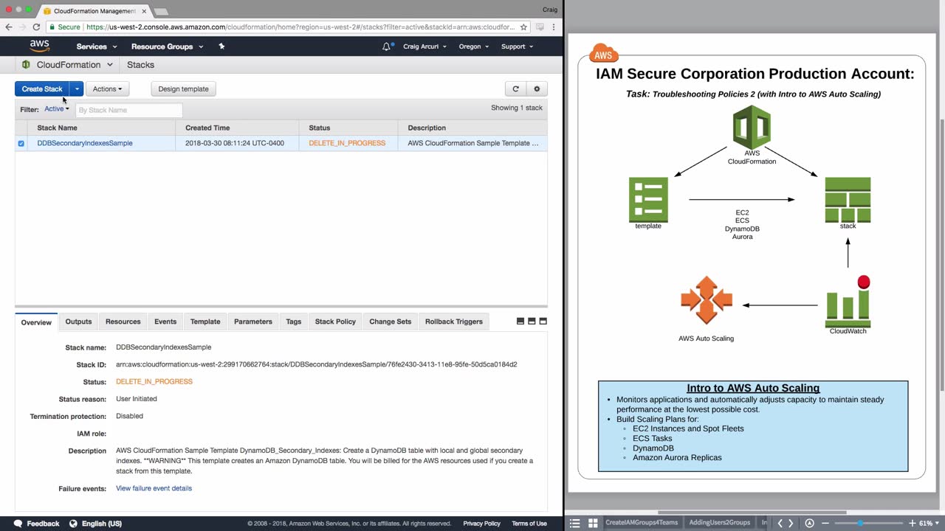Open the Actions dropdown
Image resolution: width=945 pixels, height=531 pixels.
tap(107, 89)
